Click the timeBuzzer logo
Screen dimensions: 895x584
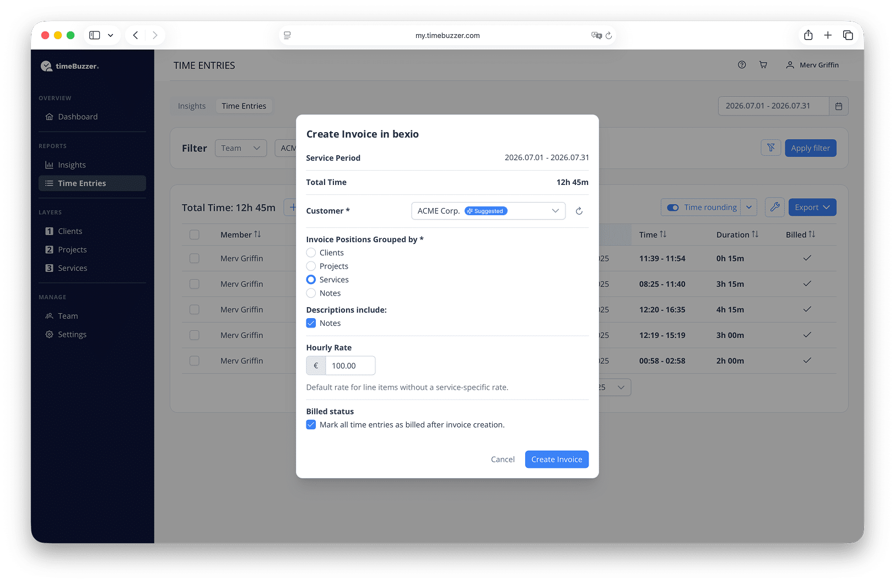click(69, 66)
